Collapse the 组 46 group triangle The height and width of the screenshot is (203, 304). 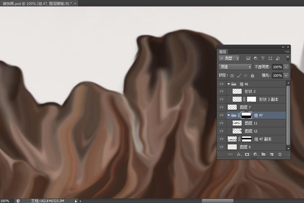point(229,84)
